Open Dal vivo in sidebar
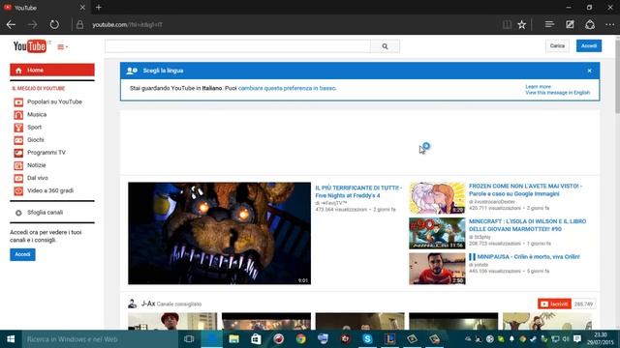The width and height of the screenshot is (620, 348). [38, 178]
